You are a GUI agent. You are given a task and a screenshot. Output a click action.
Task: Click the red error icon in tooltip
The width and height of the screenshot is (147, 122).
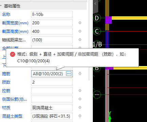tap(13, 54)
